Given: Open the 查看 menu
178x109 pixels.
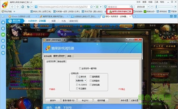Looking at the screenshot, I should pos(144,2).
